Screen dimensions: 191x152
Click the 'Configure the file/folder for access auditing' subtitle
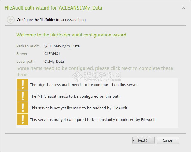point(51,20)
